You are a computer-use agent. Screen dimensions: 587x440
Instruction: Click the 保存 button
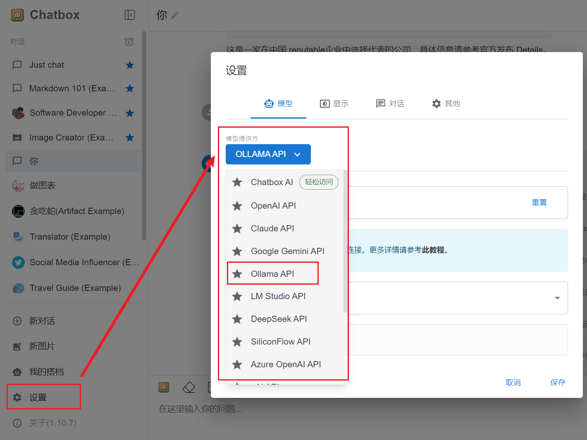point(558,383)
